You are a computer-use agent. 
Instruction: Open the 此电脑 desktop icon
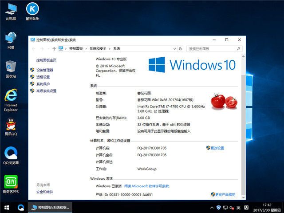[11, 11]
